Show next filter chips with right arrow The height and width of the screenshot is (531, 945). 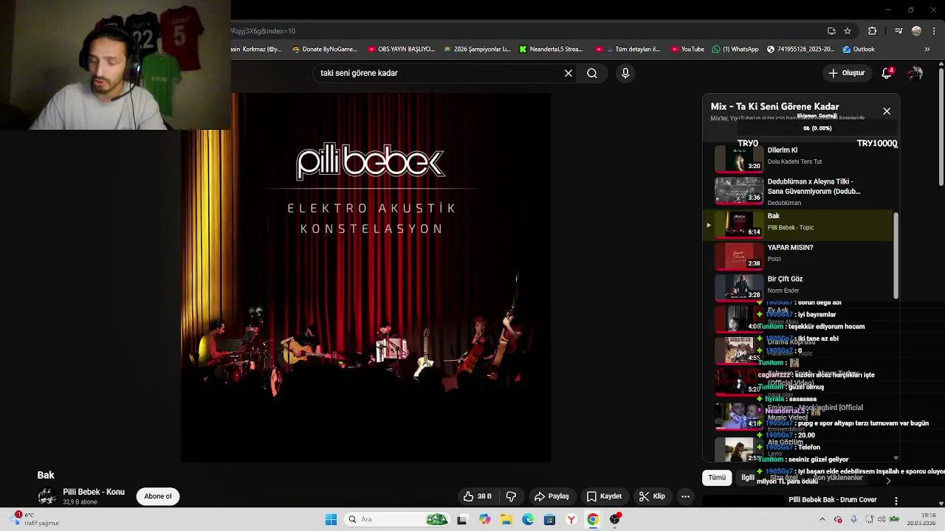click(x=888, y=480)
